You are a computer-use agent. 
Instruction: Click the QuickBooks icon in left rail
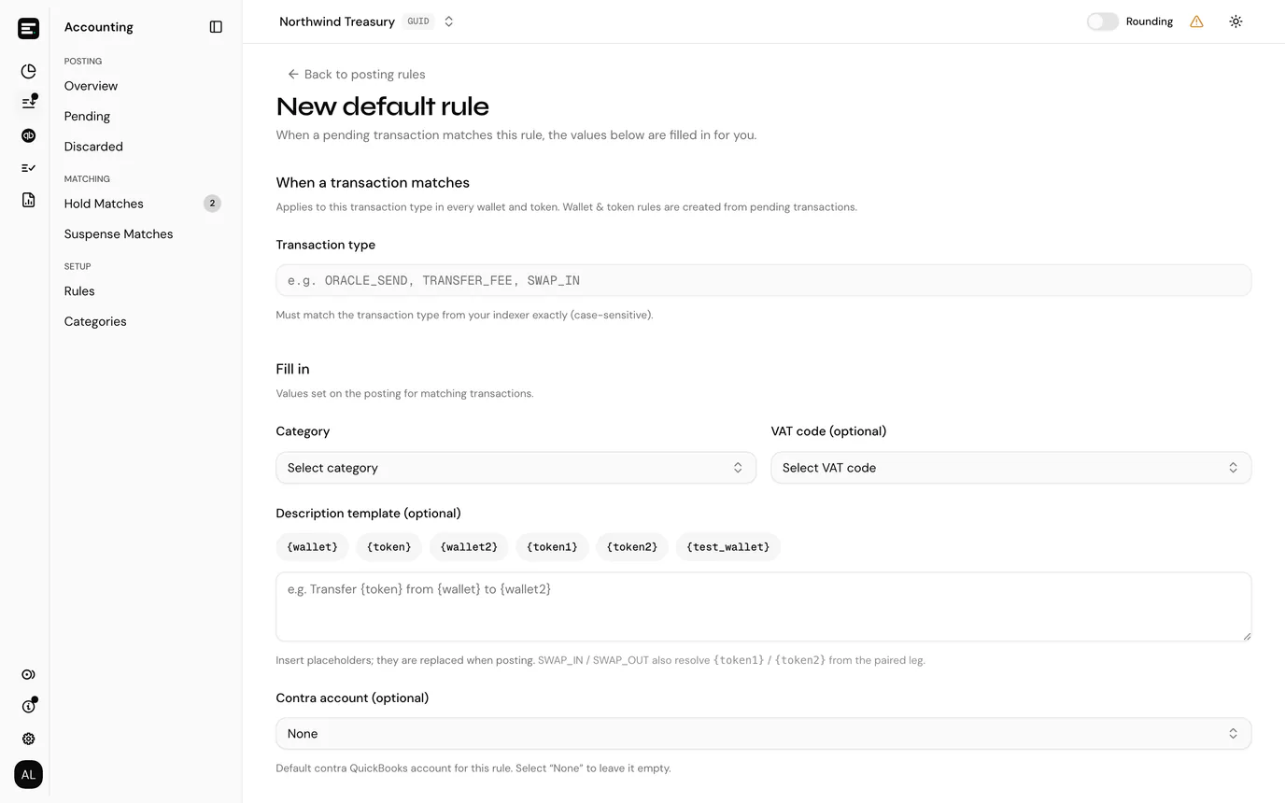[x=28, y=135]
